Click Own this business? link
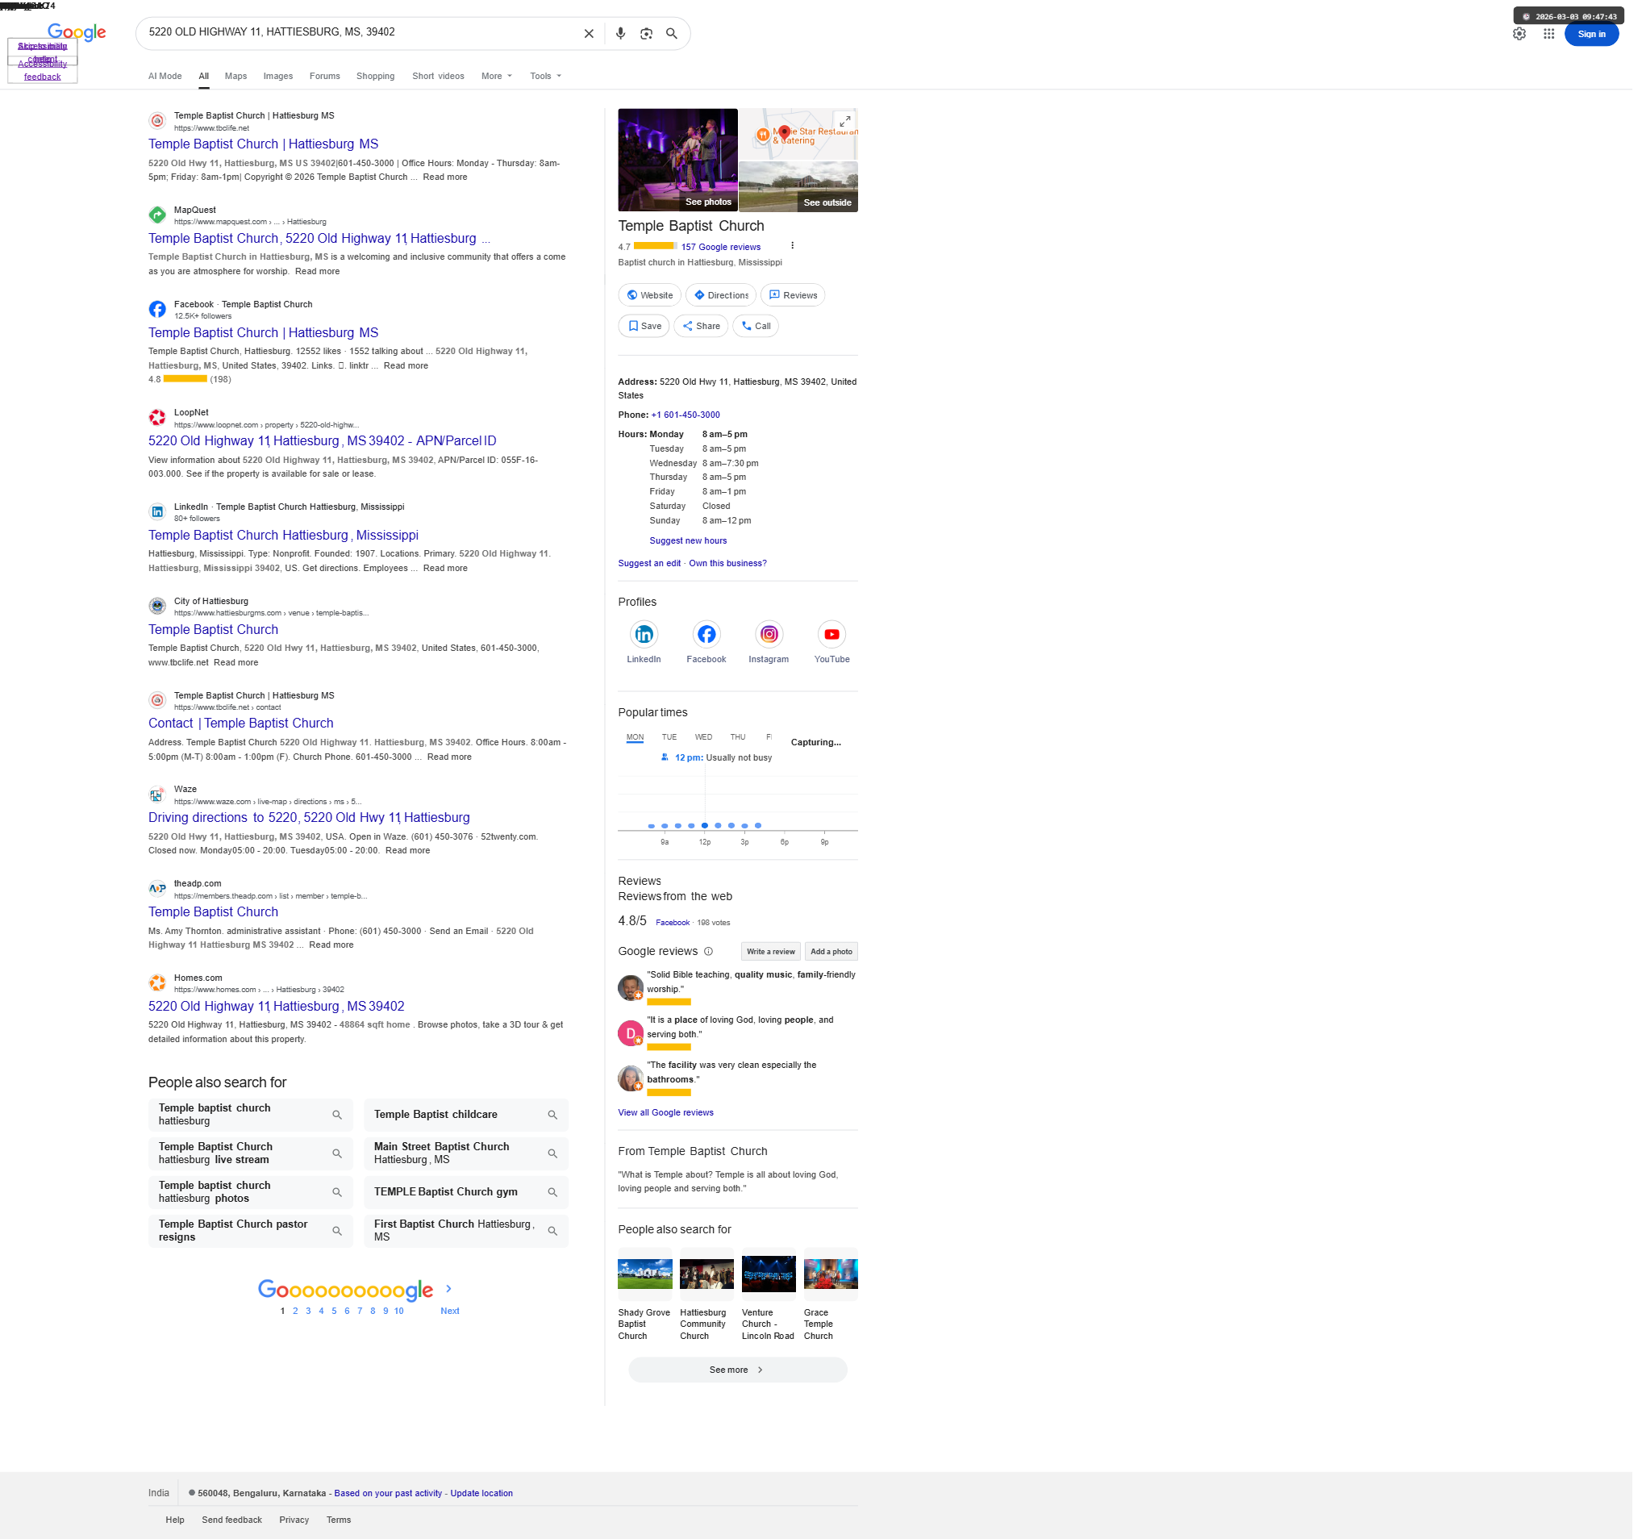This screenshot has height=1539, width=1642. (x=731, y=567)
